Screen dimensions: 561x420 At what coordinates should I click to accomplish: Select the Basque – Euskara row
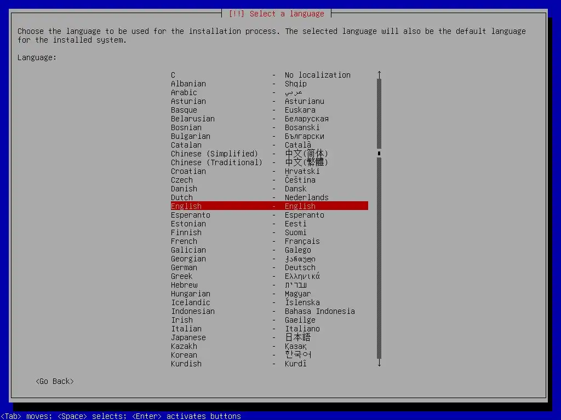270,110
